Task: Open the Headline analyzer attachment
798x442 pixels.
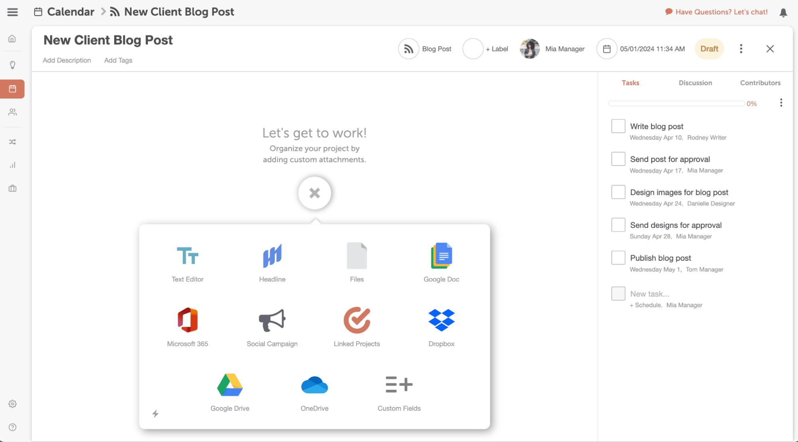Action: coord(272,261)
